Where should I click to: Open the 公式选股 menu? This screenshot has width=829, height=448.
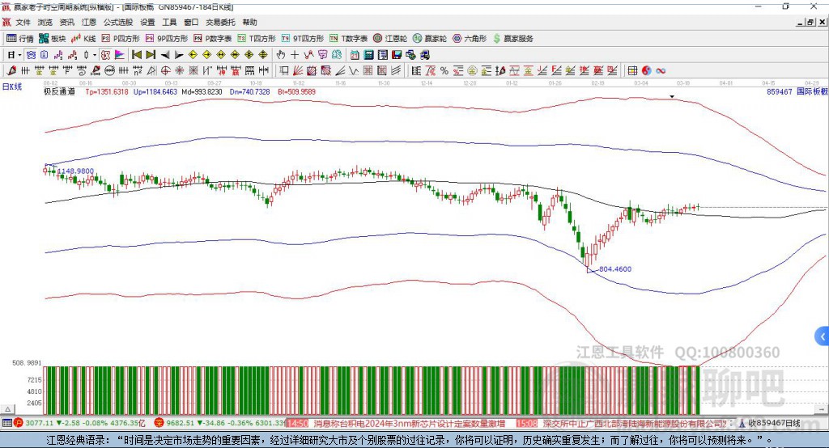pyautogui.click(x=118, y=22)
